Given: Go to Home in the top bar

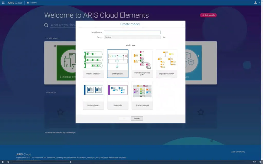Looking at the screenshot, I should coord(32,3).
